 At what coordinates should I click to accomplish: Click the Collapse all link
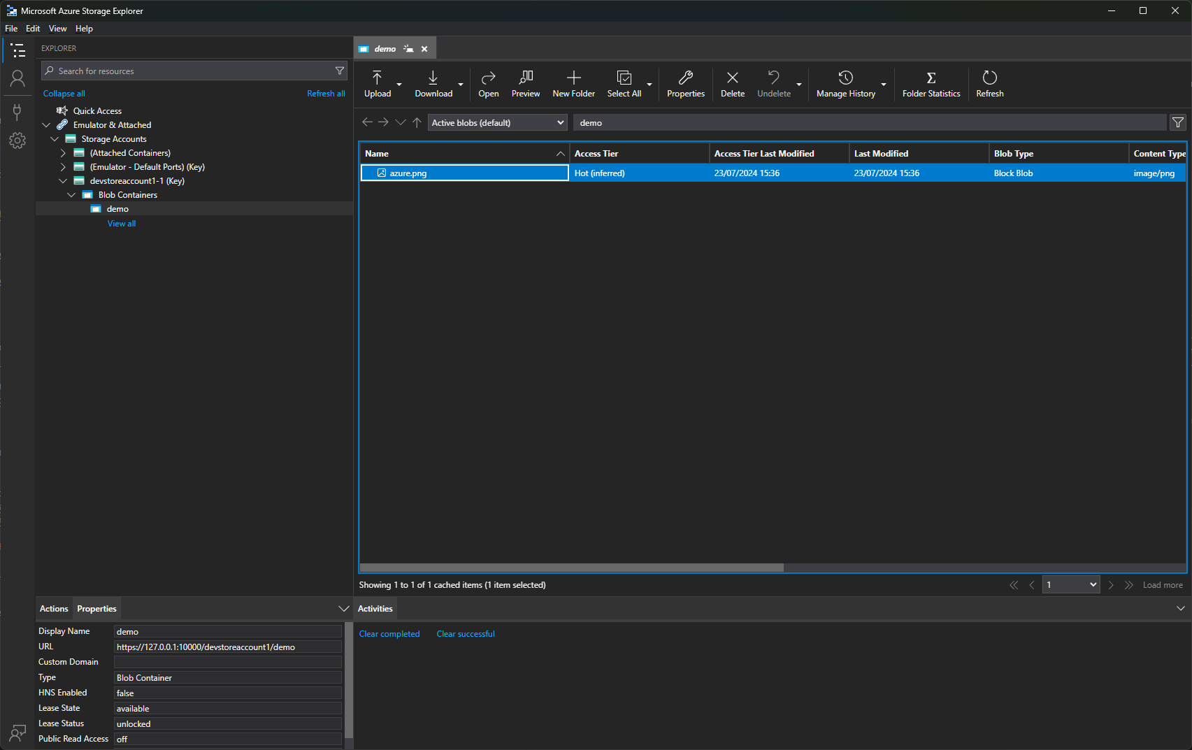(x=64, y=94)
